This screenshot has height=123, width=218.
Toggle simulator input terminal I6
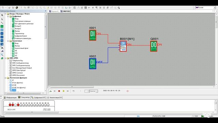pyautogui.click(x=32, y=105)
